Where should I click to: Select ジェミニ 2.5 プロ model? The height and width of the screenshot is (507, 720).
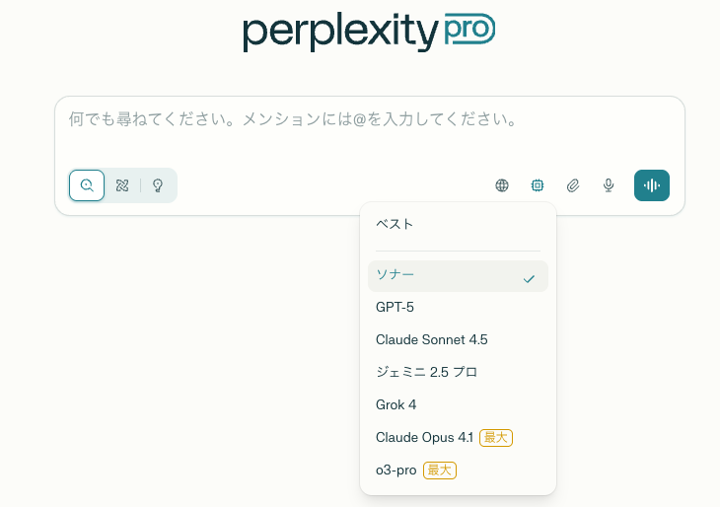[427, 372]
